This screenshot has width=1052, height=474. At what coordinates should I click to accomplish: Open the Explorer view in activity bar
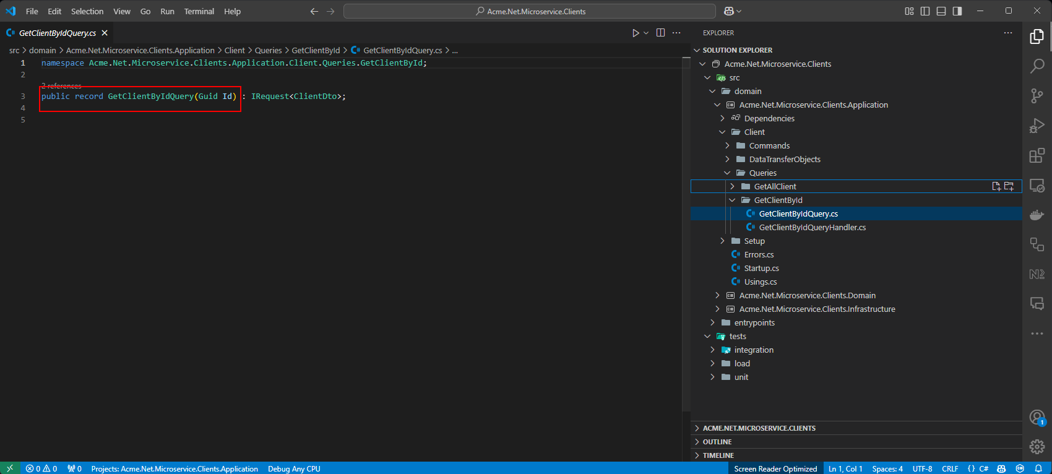(1037, 37)
